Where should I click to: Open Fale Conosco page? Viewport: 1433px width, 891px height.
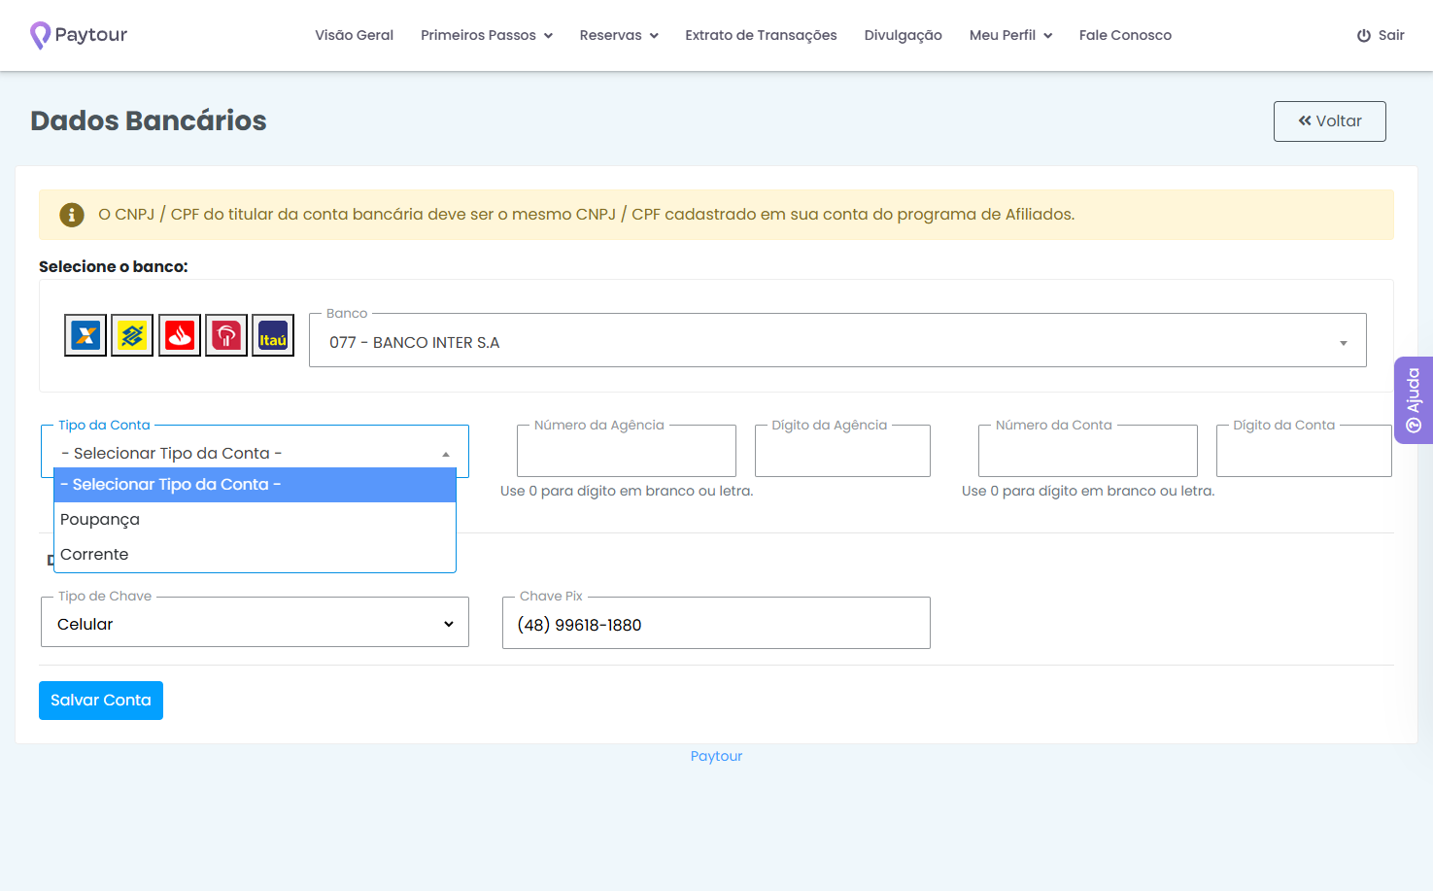pos(1125,35)
